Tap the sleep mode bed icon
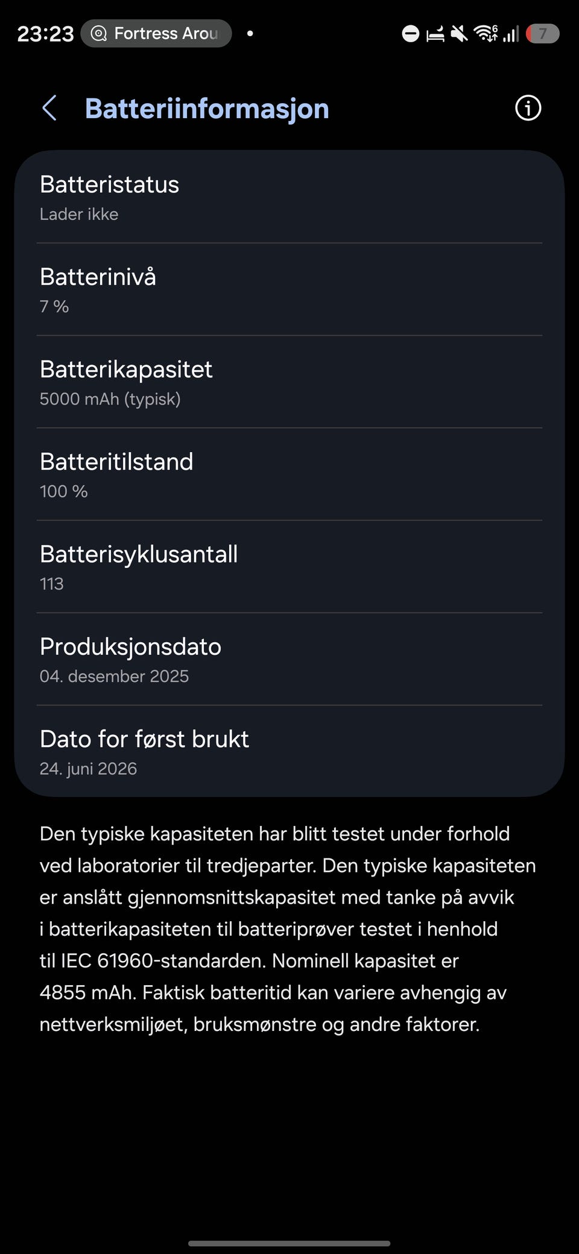 pos(435,34)
